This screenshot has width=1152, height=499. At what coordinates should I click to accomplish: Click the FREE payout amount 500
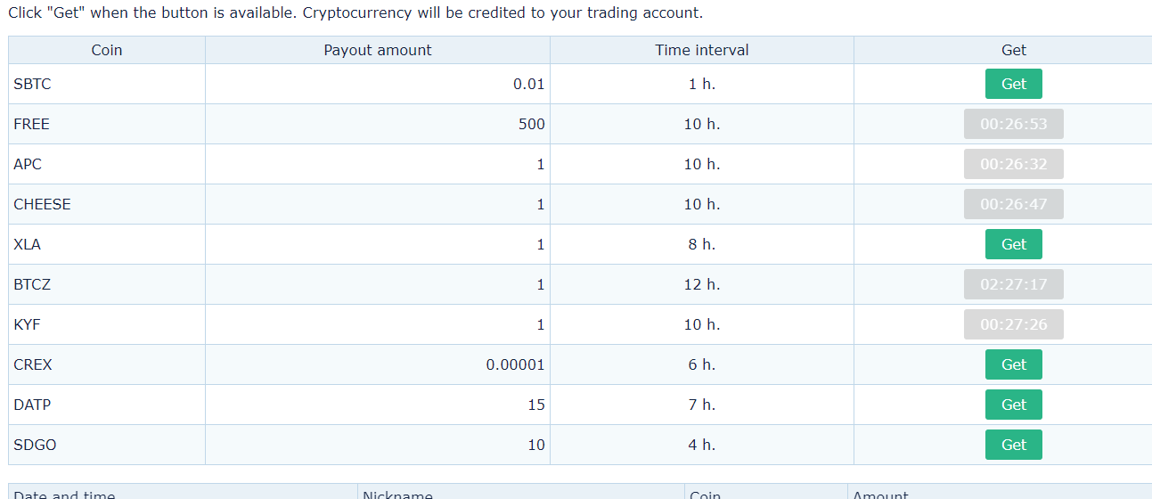pyautogui.click(x=532, y=124)
